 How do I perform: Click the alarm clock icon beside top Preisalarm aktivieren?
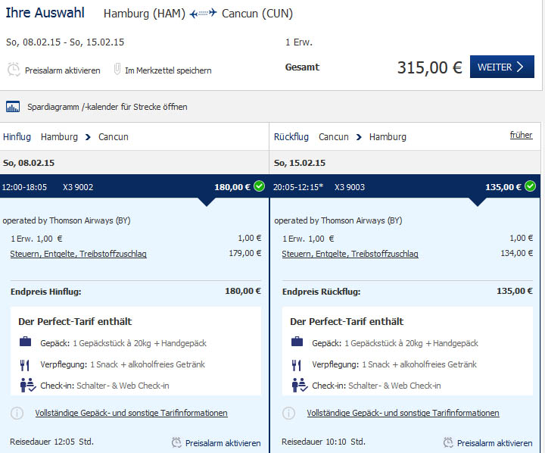14,70
